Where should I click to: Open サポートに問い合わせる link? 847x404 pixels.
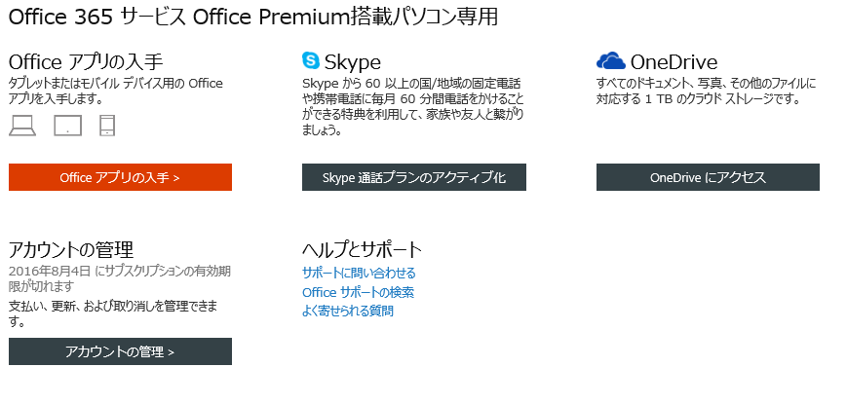359,273
